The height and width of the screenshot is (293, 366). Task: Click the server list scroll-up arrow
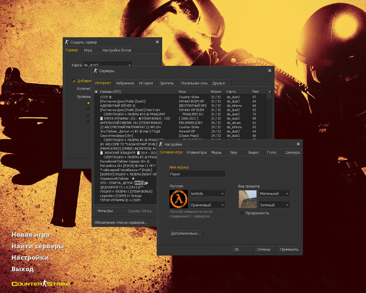269,92
